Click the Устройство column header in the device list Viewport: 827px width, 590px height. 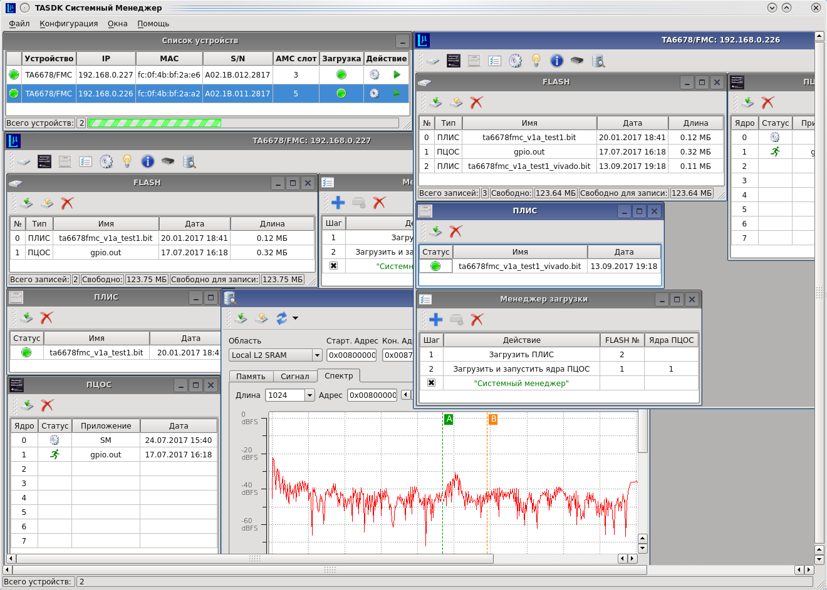click(49, 58)
